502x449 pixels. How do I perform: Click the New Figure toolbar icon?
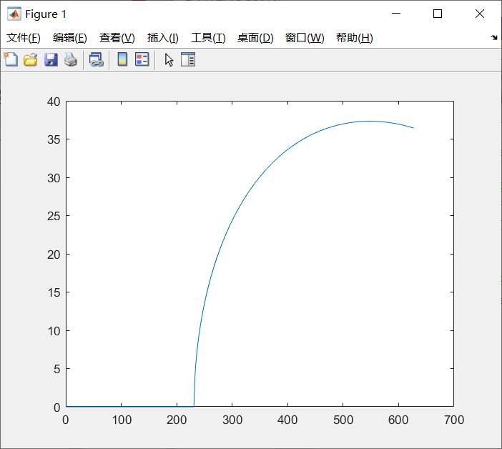pyautogui.click(x=11, y=59)
